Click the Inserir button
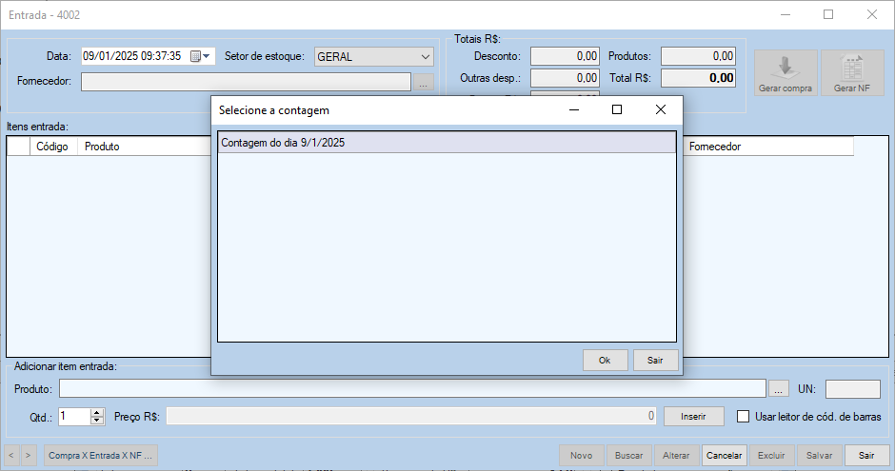This screenshot has width=895, height=471. [x=694, y=416]
